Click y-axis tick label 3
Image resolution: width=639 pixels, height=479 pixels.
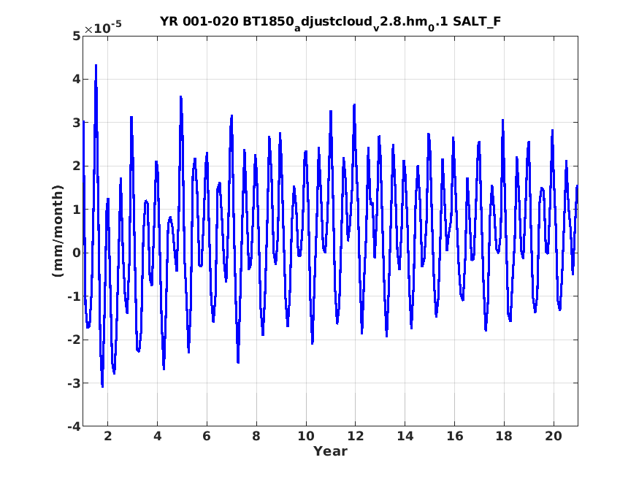tap(76, 123)
